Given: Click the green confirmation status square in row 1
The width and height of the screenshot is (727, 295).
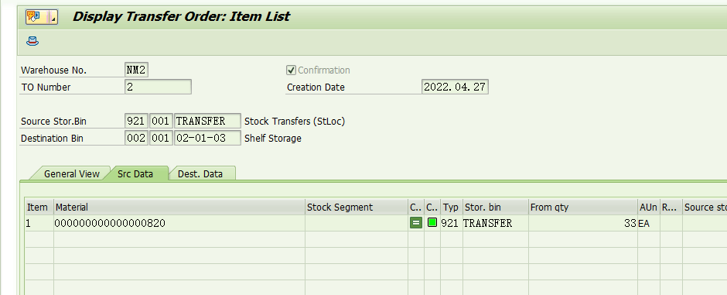Looking at the screenshot, I should pos(432,223).
